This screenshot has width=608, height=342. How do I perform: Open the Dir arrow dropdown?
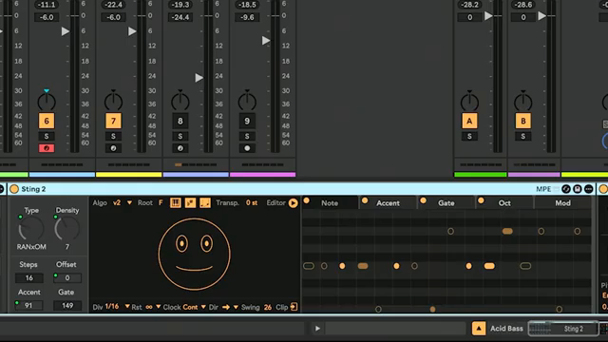coord(236,307)
